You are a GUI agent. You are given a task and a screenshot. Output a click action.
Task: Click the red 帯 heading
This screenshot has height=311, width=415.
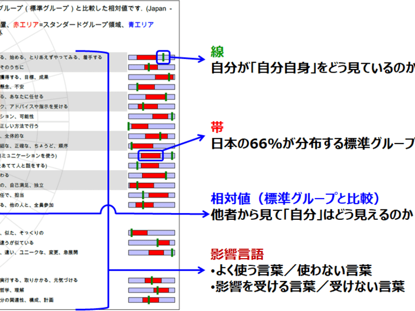click(217, 126)
